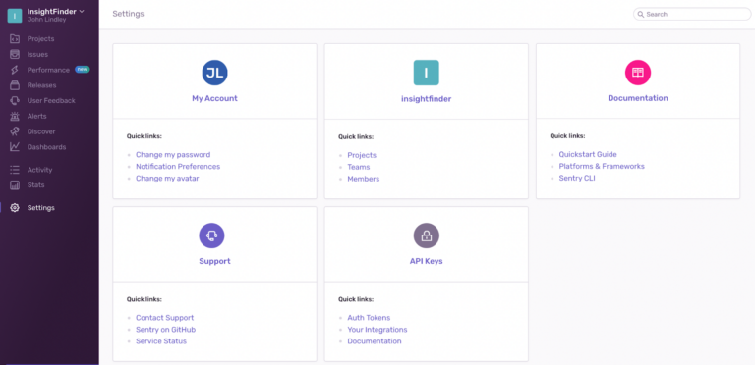
Task: Click the Settings gear icon
Action: [15, 208]
